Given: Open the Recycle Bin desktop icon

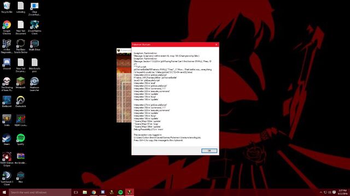Looking at the screenshot, I should click(x=7, y=8).
